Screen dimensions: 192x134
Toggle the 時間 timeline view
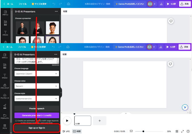point(77,131)
